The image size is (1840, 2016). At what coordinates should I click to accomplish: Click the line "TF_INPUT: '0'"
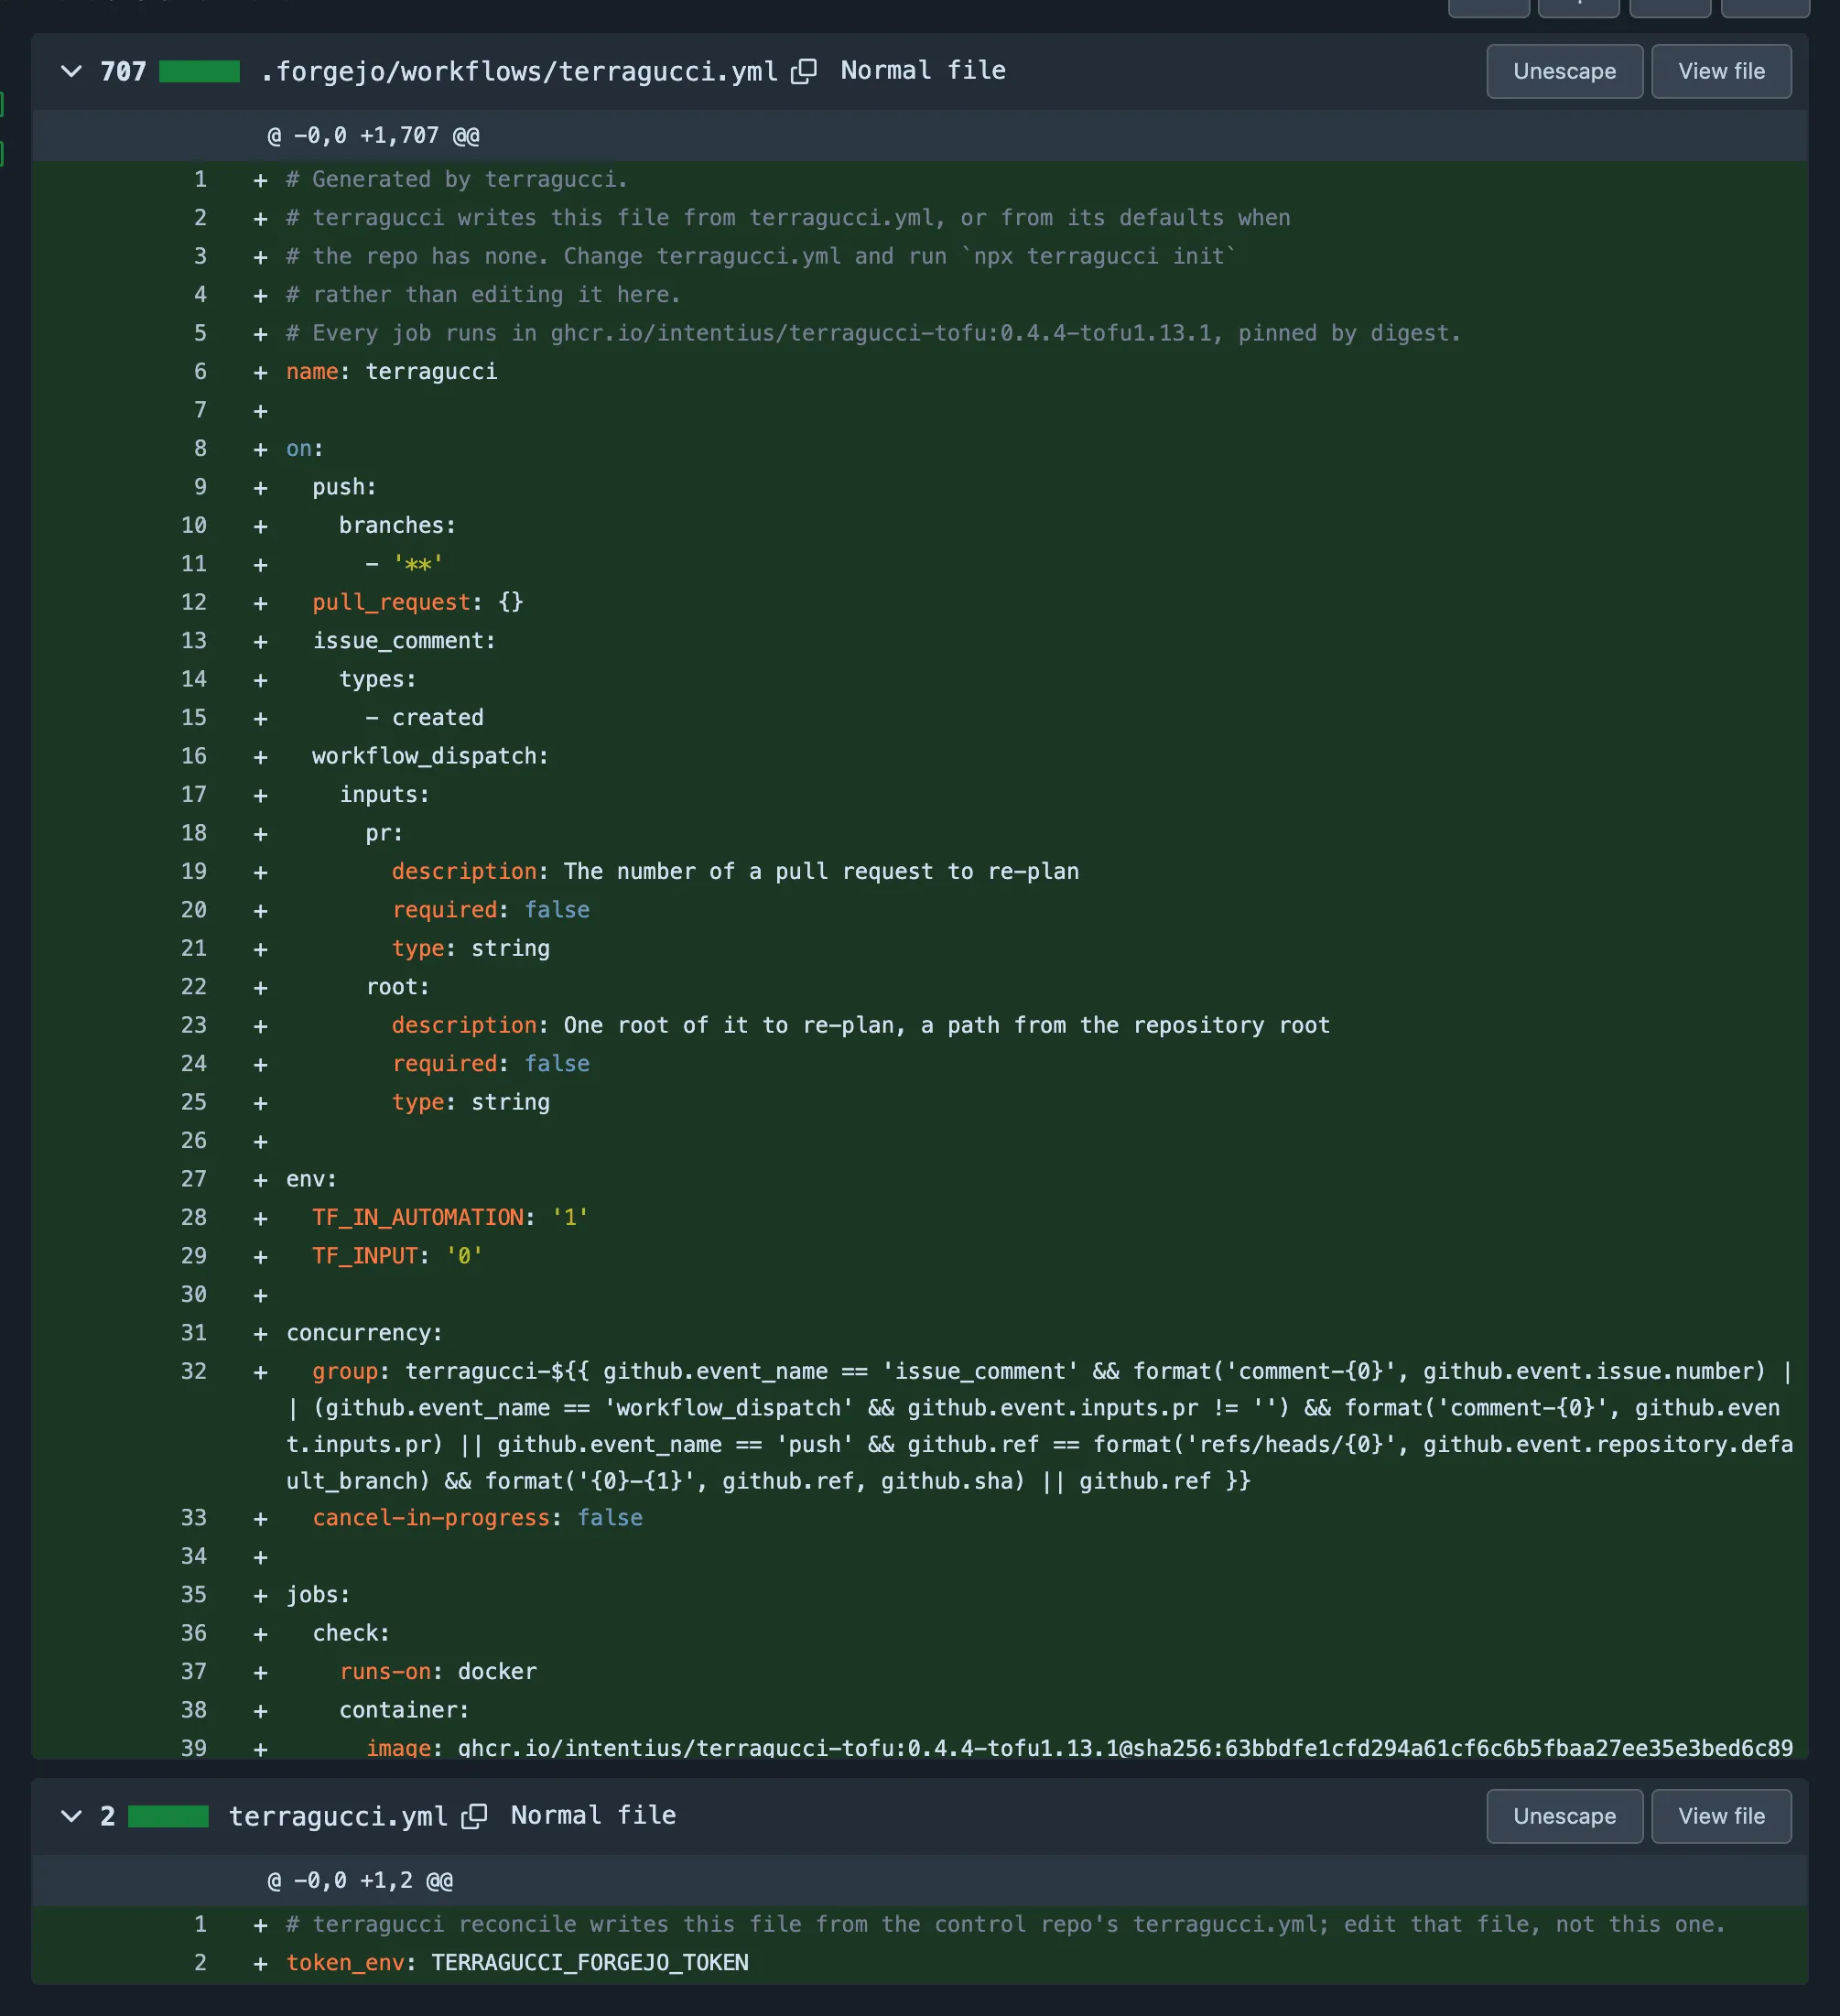tap(397, 1256)
